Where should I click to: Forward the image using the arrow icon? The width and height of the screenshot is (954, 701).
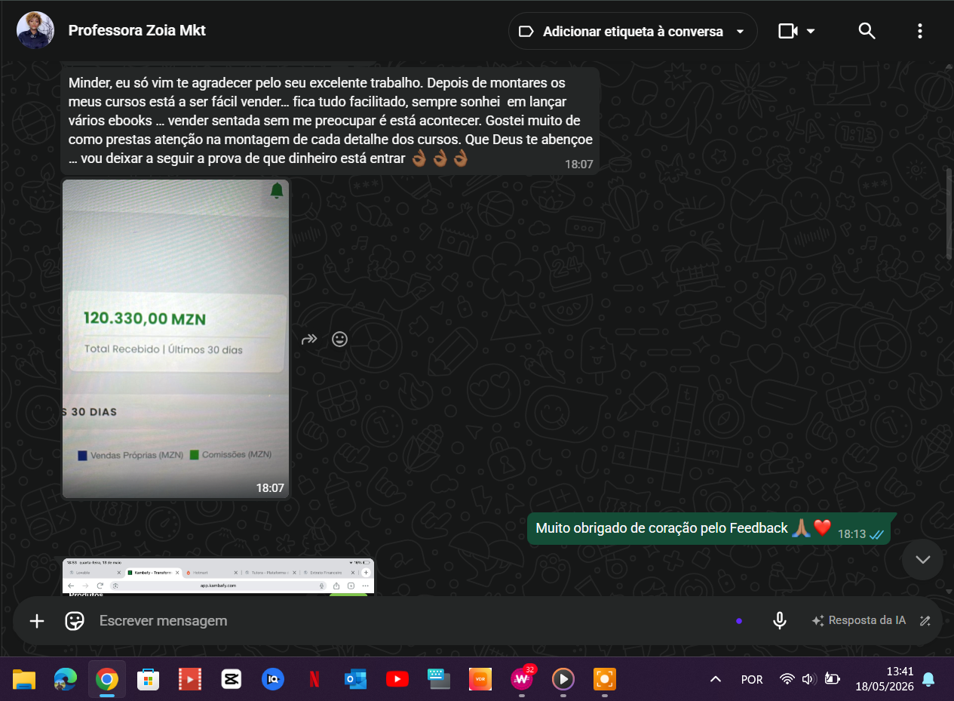tap(309, 340)
